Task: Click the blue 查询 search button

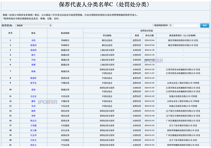Action: [x=204, y=25]
